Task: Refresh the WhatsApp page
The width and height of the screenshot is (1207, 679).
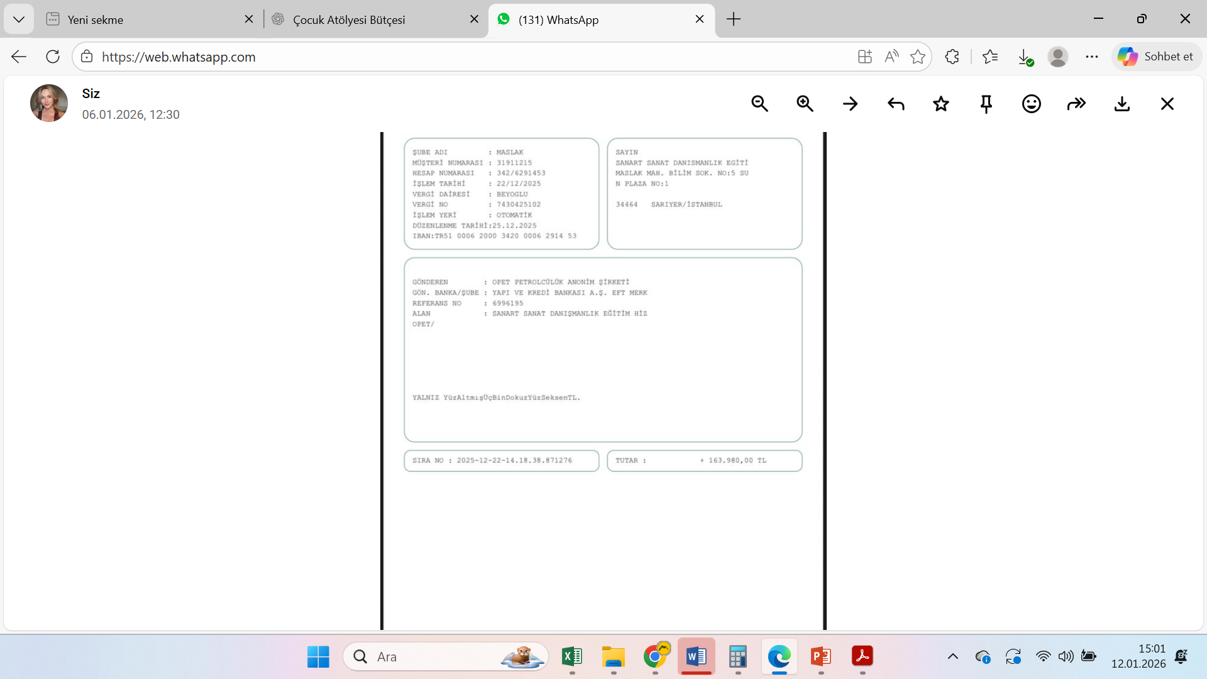Action: tap(53, 57)
